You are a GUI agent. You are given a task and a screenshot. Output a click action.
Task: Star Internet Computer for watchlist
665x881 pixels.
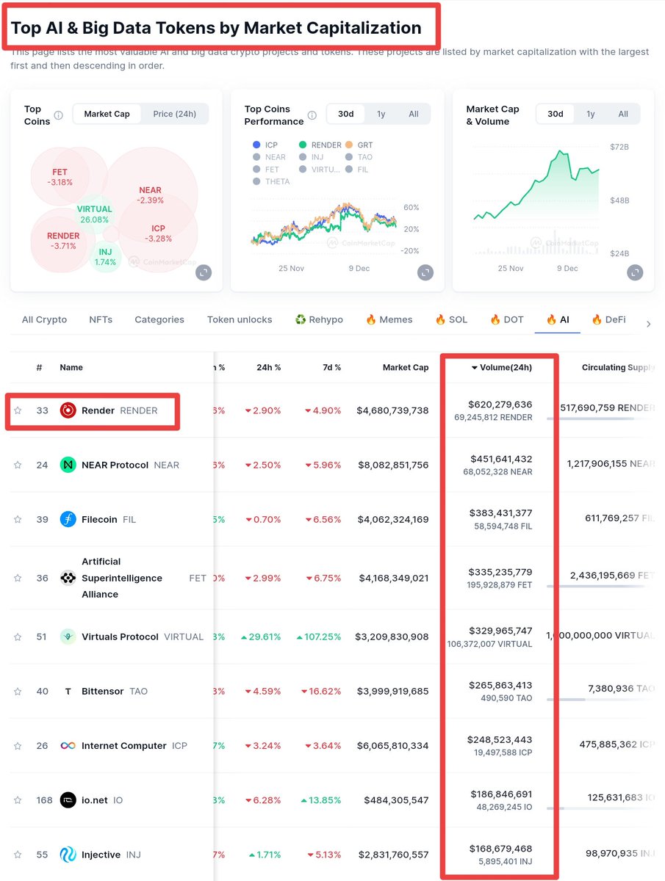pyautogui.click(x=18, y=745)
